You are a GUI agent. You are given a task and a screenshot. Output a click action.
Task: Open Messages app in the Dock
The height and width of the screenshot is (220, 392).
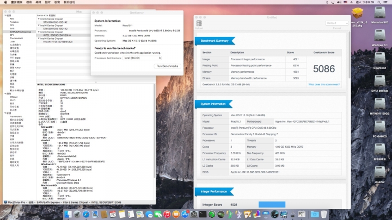tap(149, 214)
